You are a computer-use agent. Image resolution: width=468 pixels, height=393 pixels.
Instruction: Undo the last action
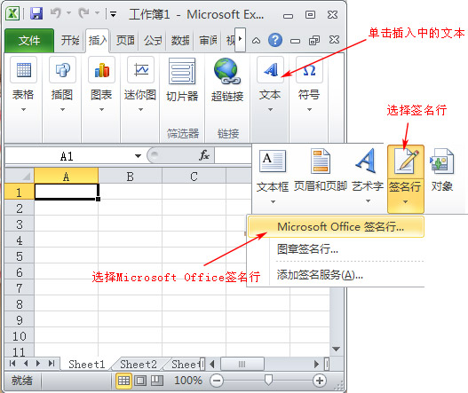[x=56, y=13]
